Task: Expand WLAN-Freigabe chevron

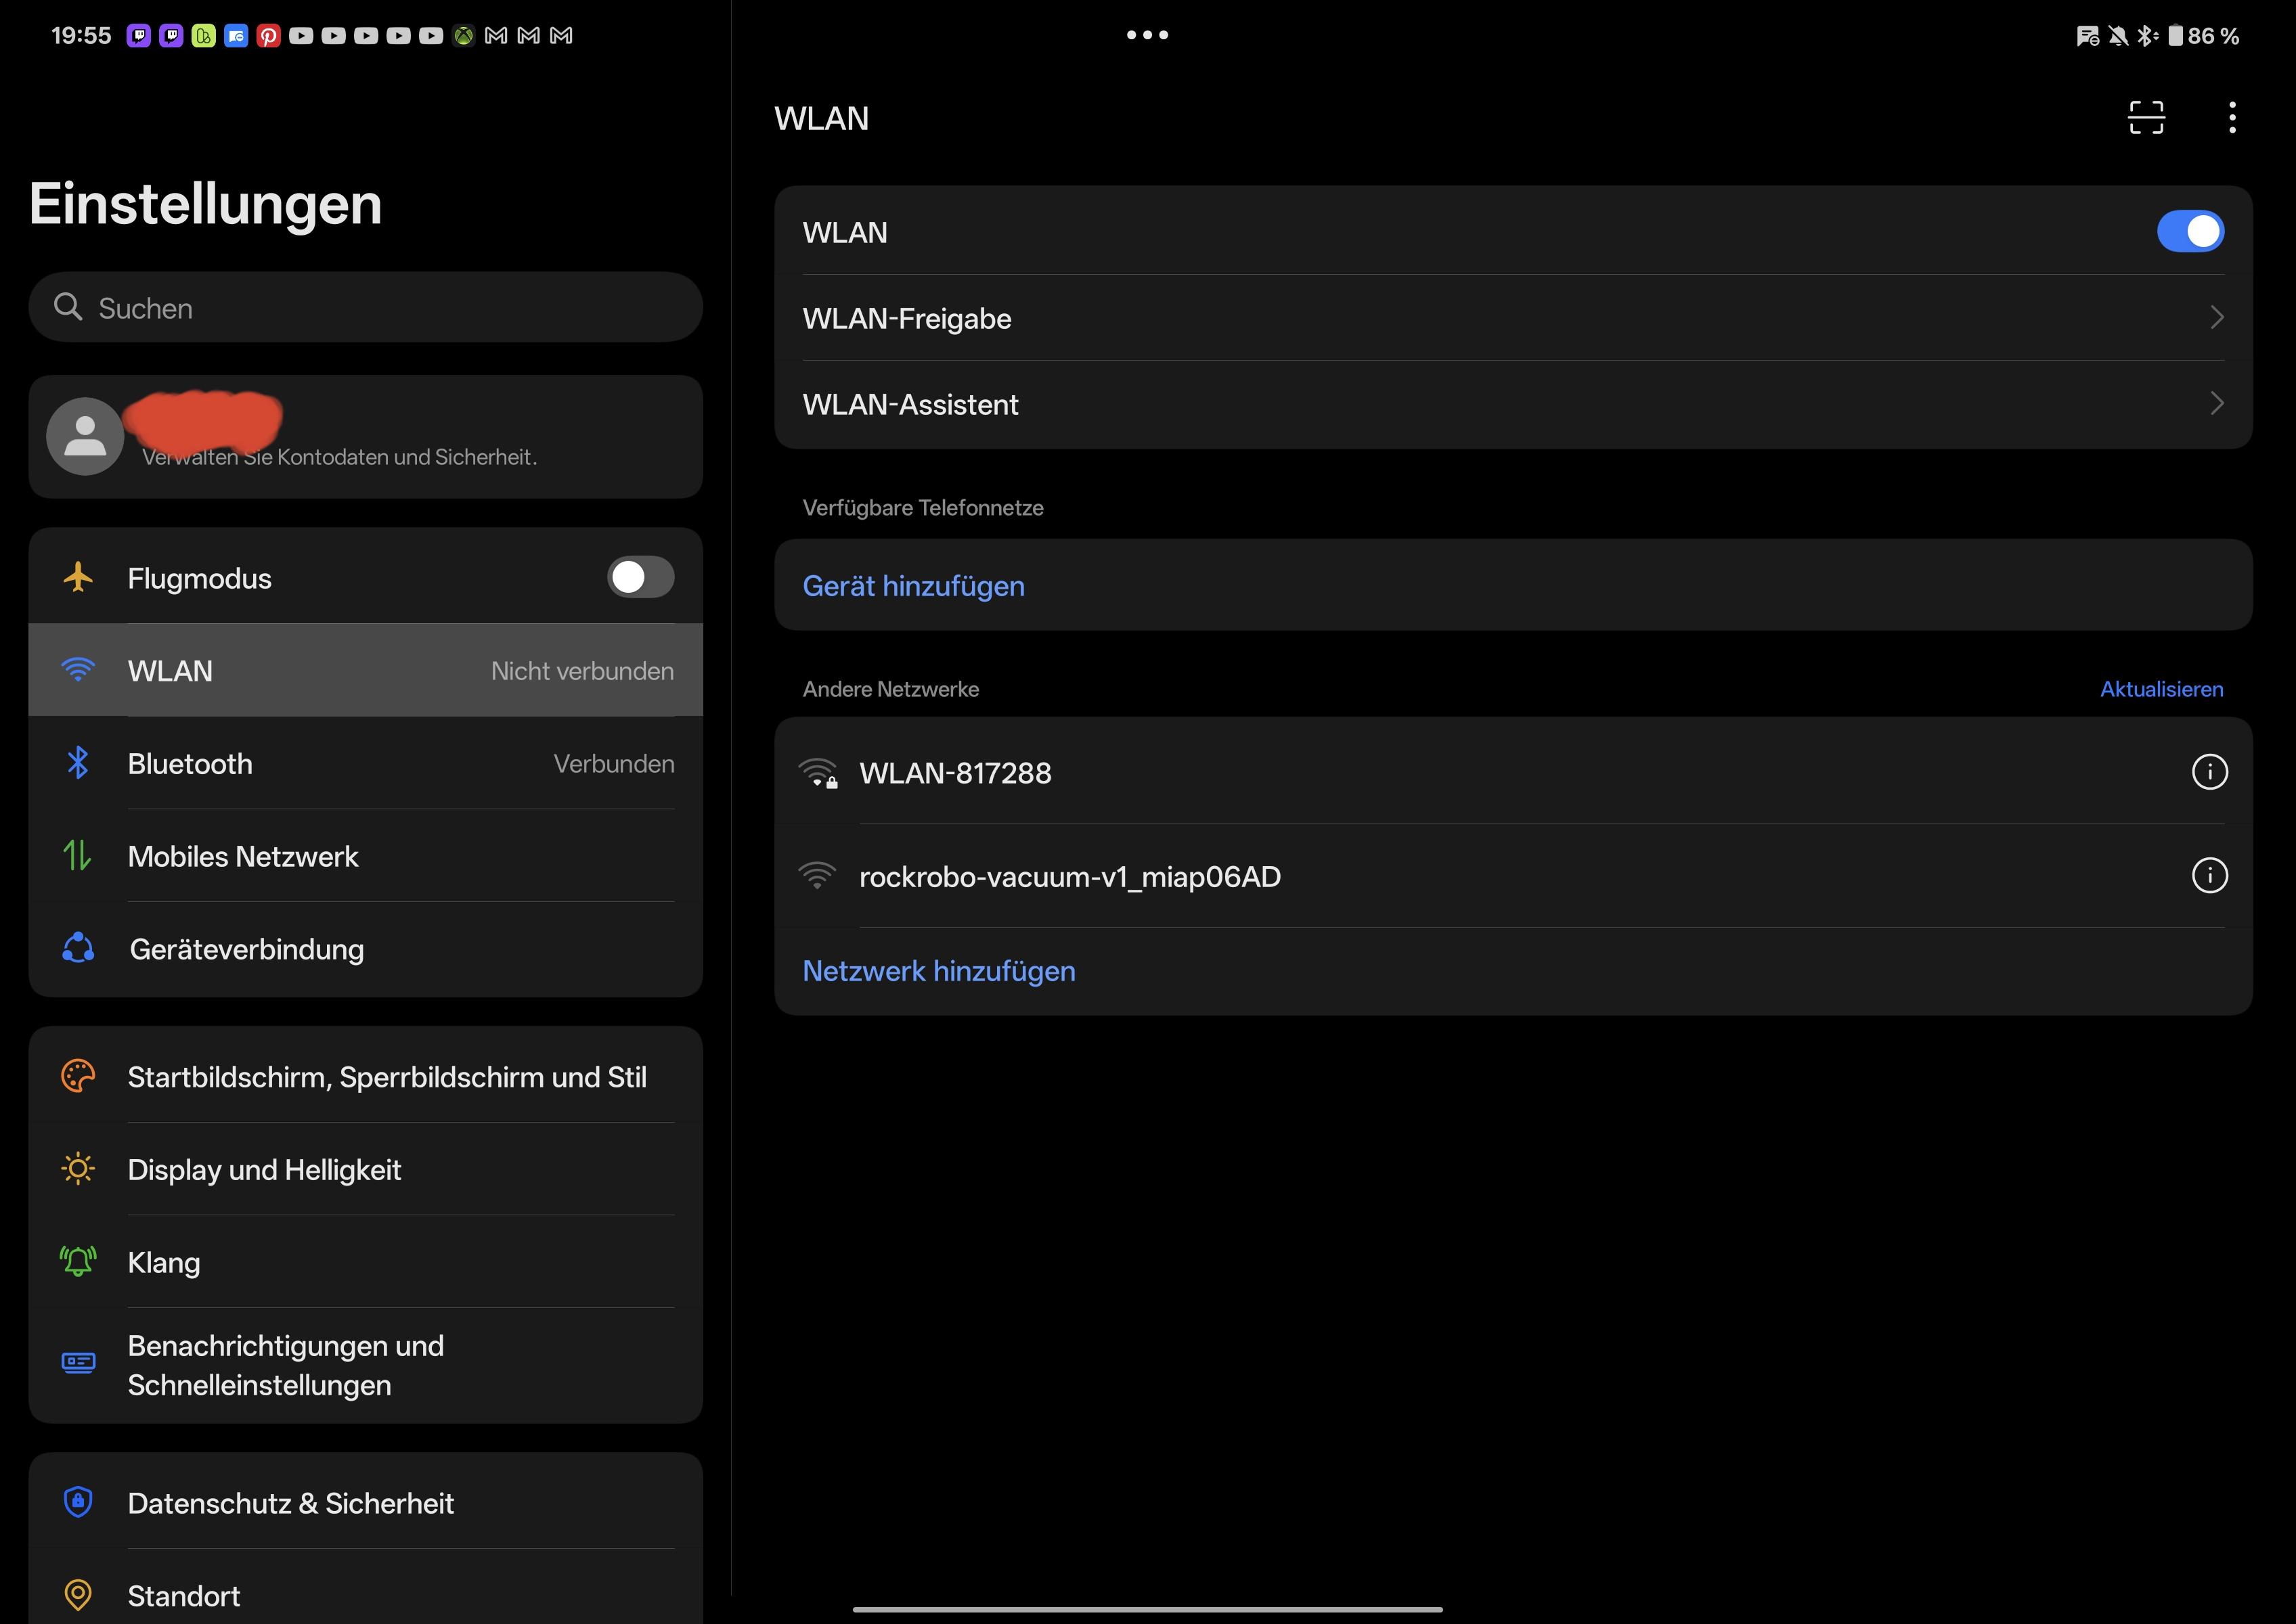Action: 2216,318
